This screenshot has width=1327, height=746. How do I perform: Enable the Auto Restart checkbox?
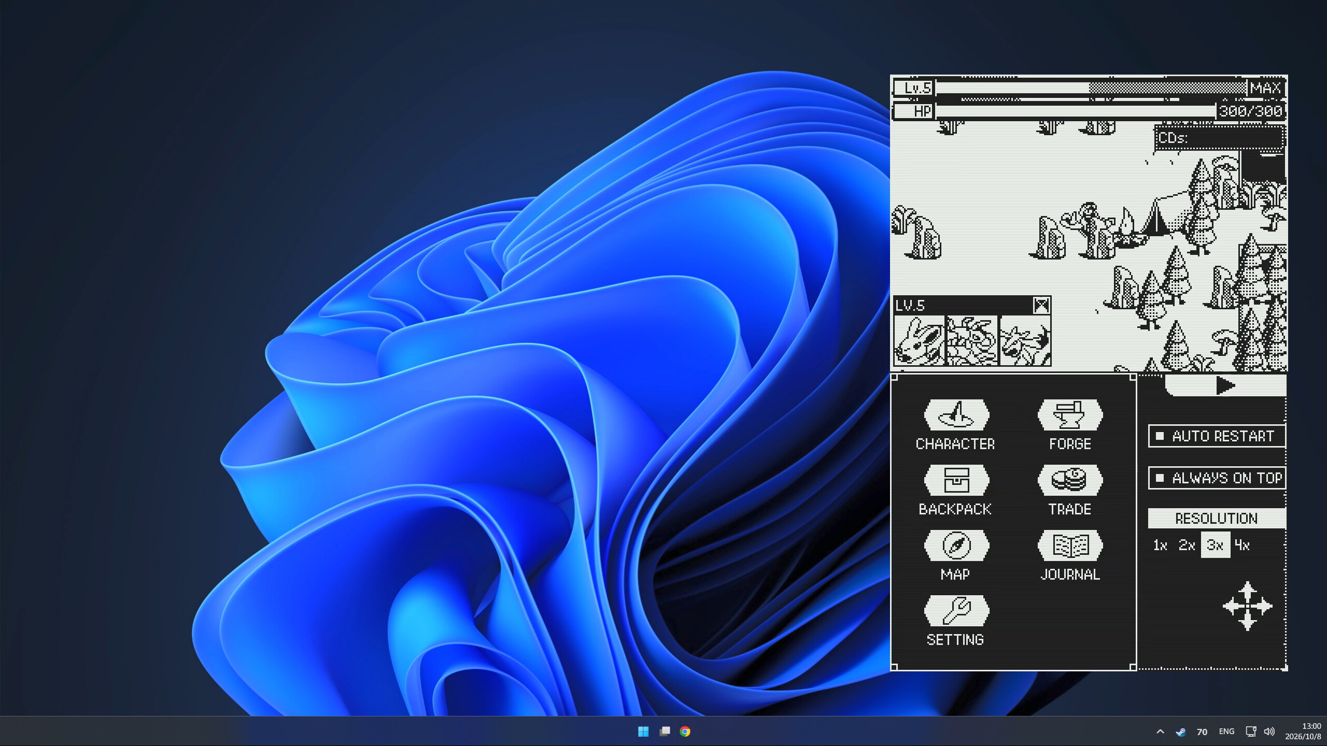pos(1160,436)
